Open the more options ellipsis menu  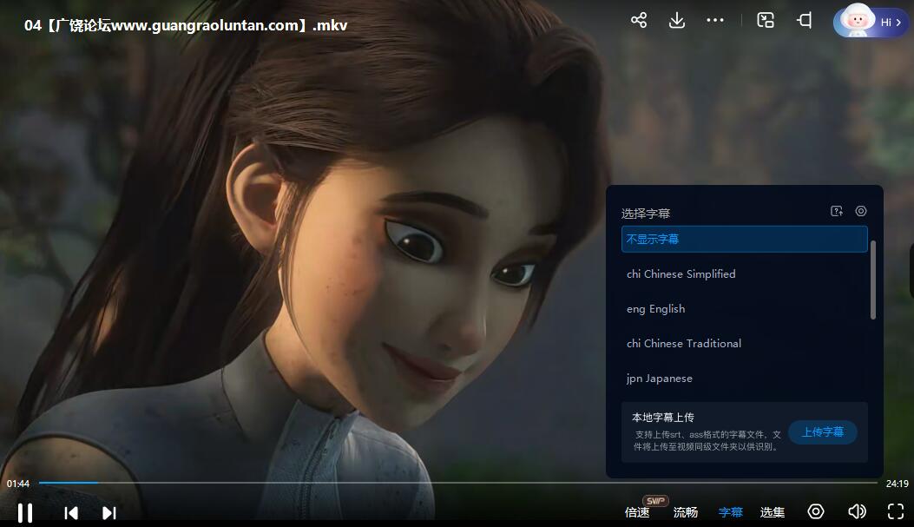(714, 21)
